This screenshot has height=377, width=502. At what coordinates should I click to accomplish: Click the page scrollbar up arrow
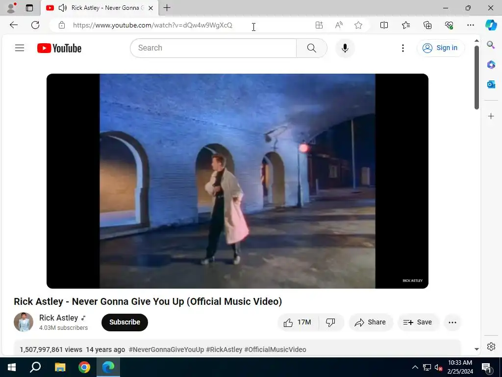click(477, 41)
